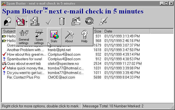
Task: Click the hand writing checklist toolbar icon
Action: coord(76,21)
